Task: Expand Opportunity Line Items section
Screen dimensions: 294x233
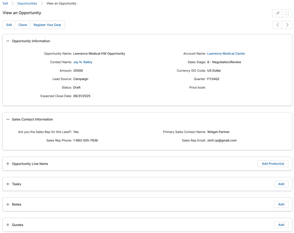Action: [8, 164]
